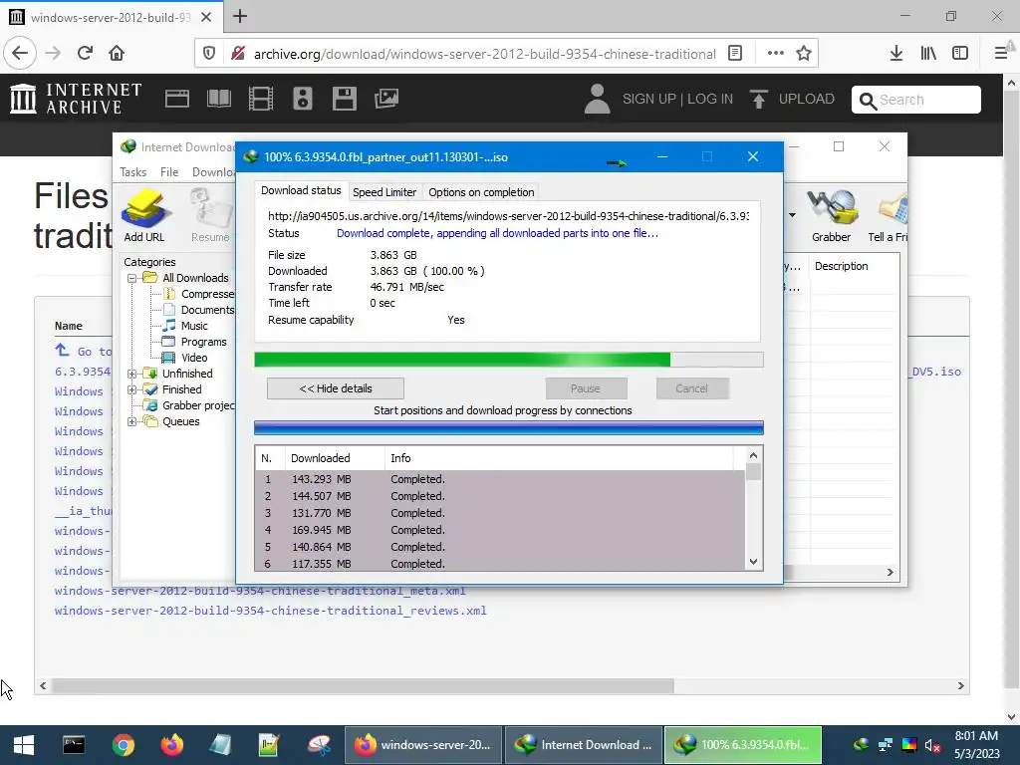This screenshot has height=765, width=1020.
Task: Open the chinese-traditional_meta.xml link
Action: [260, 591]
